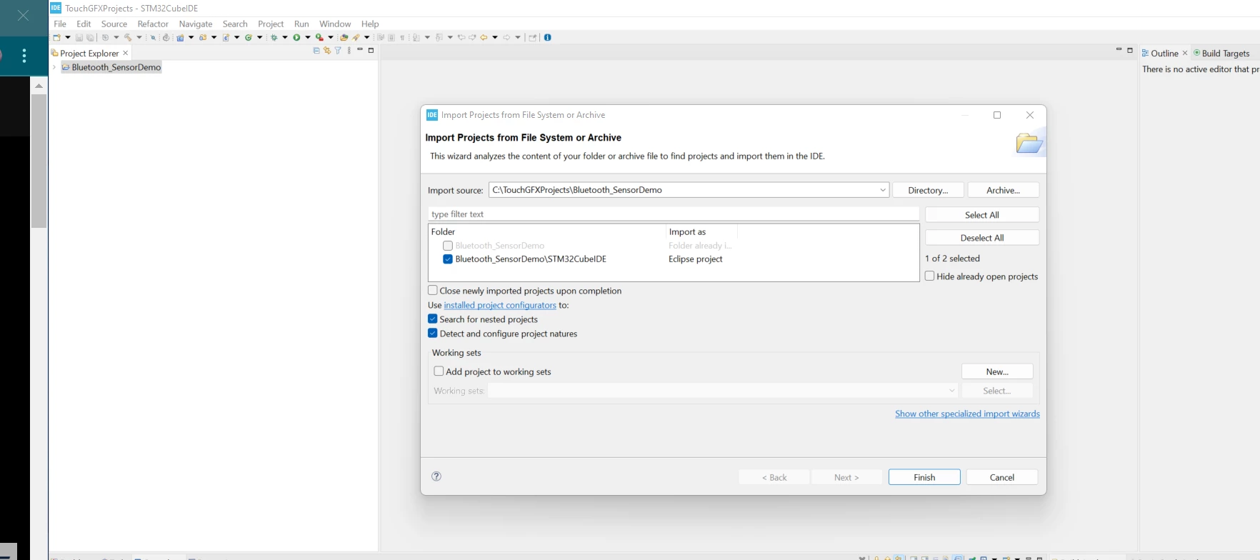Open the Build hammer dropdown arrow
The width and height of the screenshot is (1260, 560).
139,37
